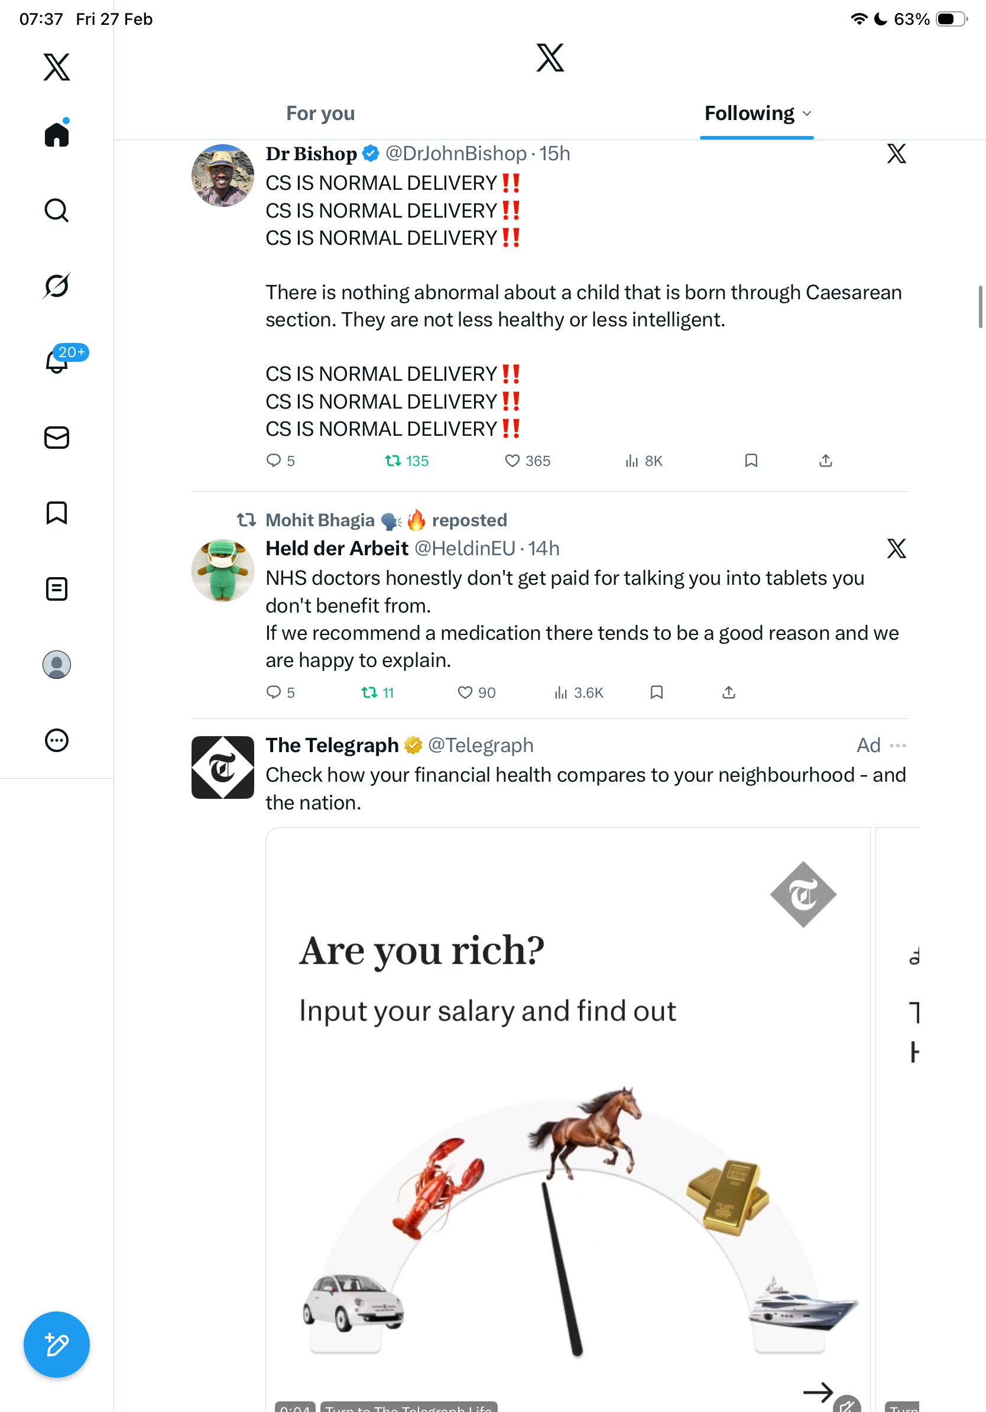The width and height of the screenshot is (986, 1412).
Task: Open Grok from the sidebar
Action: (x=57, y=286)
